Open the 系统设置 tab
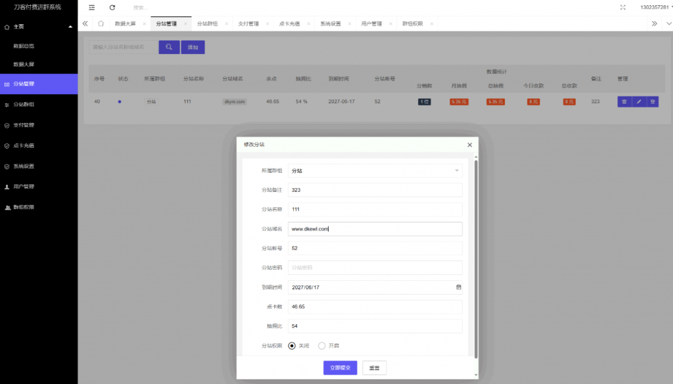Viewport: 673px width, 384px height. (x=332, y=22)
